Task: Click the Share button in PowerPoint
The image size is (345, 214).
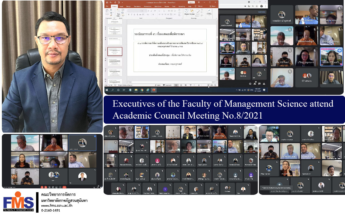Action: pos(213,6)
